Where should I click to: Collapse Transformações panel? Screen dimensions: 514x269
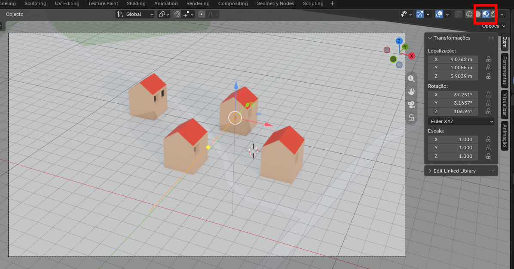430,38
